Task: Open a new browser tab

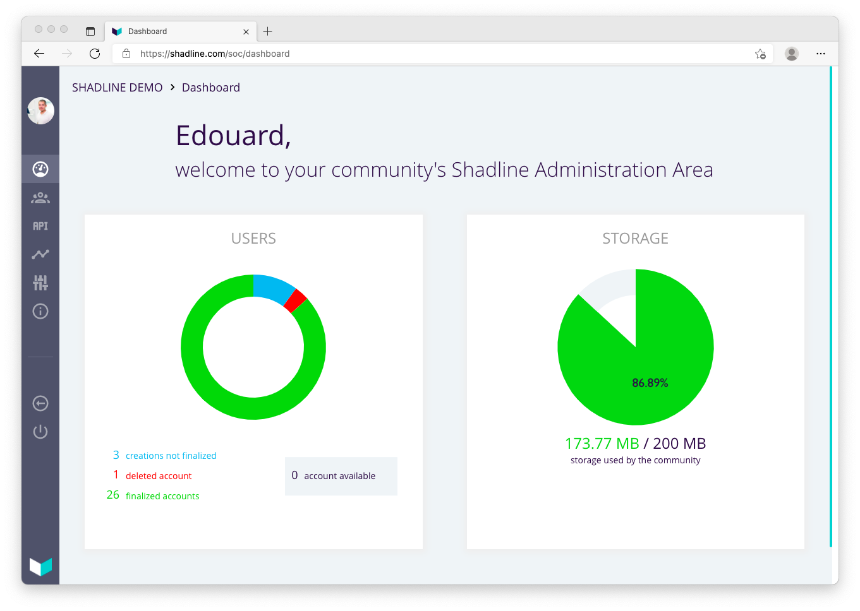Action: [268, 32]
